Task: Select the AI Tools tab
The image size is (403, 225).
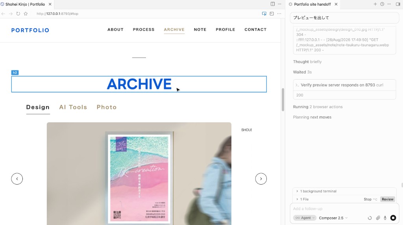Action: pos(73,107)
